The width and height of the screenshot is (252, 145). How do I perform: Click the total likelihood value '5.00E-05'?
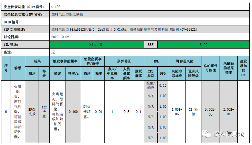210,112
